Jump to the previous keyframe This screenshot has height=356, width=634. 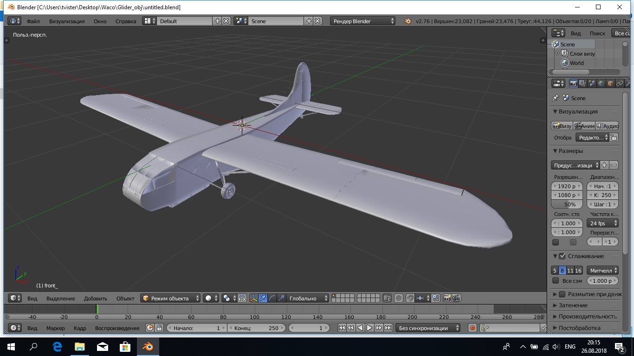(x=351, y=328)
